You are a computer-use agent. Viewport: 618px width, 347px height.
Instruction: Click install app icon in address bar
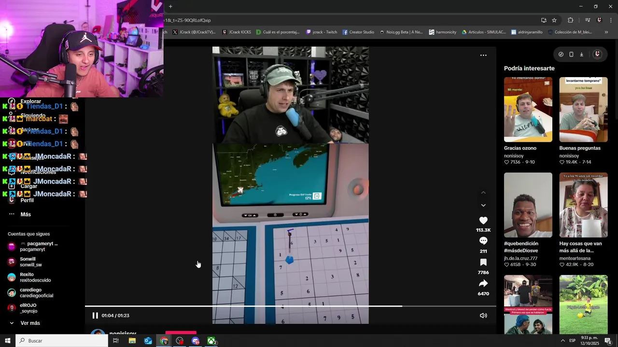544,20
